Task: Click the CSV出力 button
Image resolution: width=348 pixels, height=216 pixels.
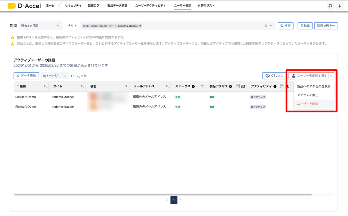Action: 274,76
